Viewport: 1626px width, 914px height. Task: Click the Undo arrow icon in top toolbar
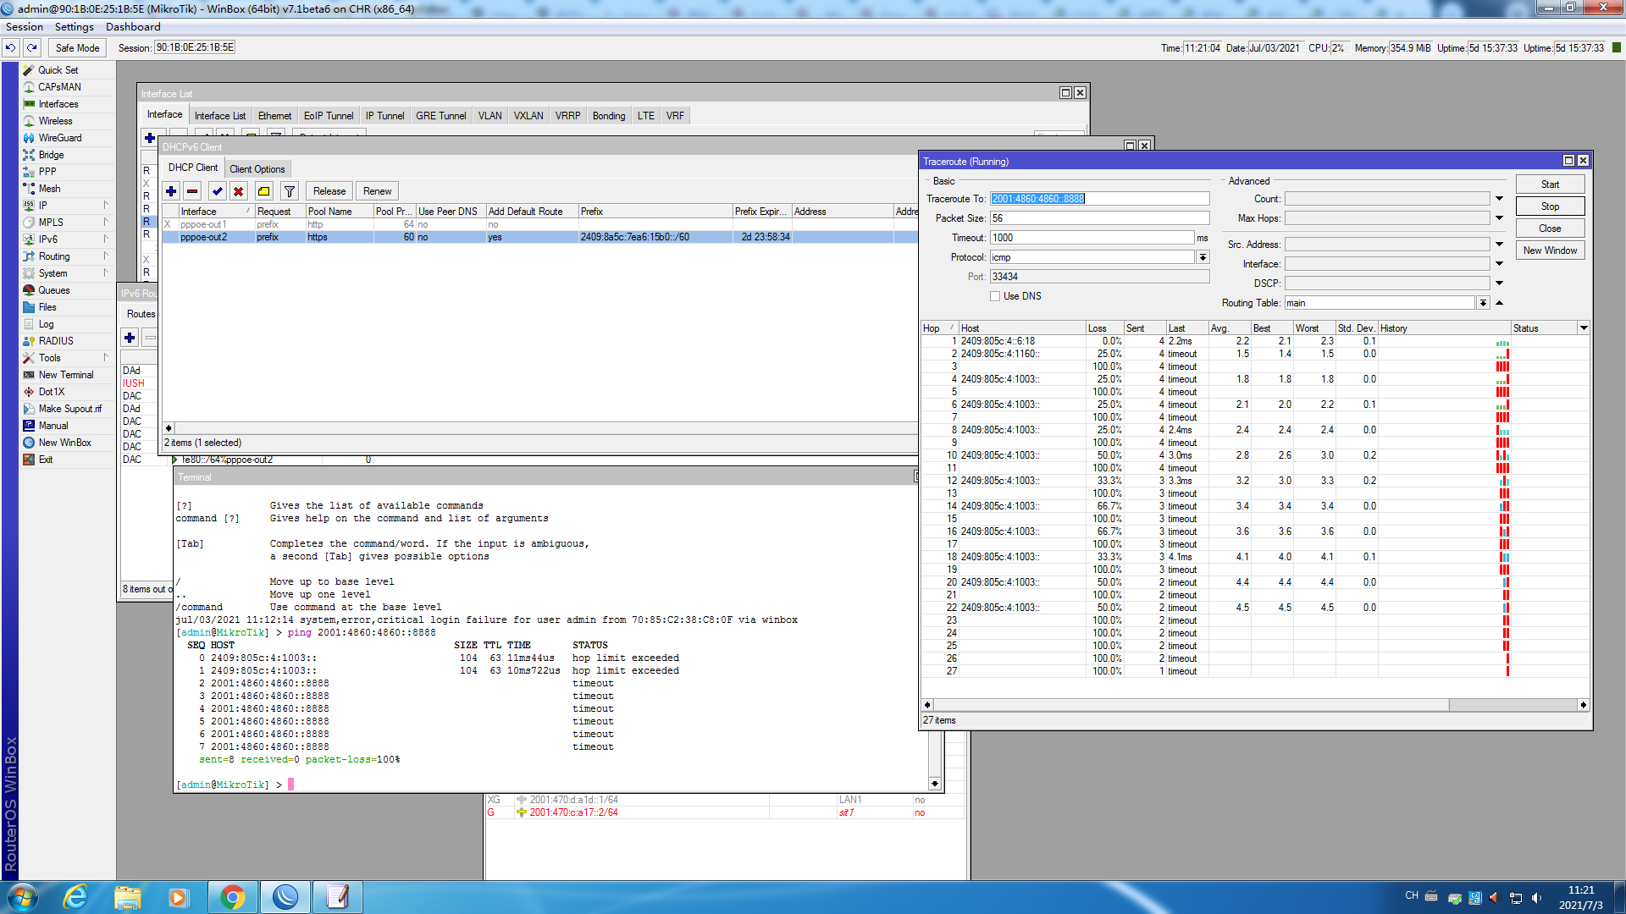[x=10, y=48]
